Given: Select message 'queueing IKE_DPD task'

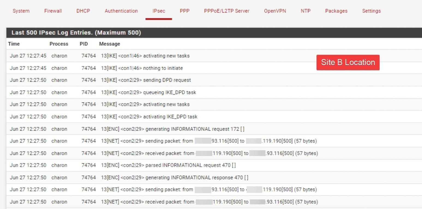Looking at the screenshot, I should click(x=149, y=92).
